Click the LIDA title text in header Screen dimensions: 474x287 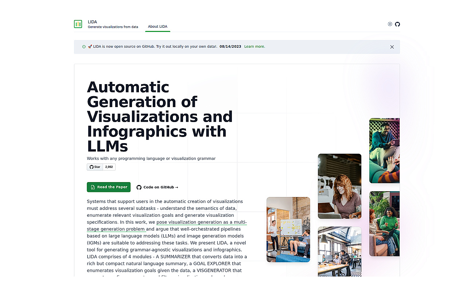pos(92,22)
